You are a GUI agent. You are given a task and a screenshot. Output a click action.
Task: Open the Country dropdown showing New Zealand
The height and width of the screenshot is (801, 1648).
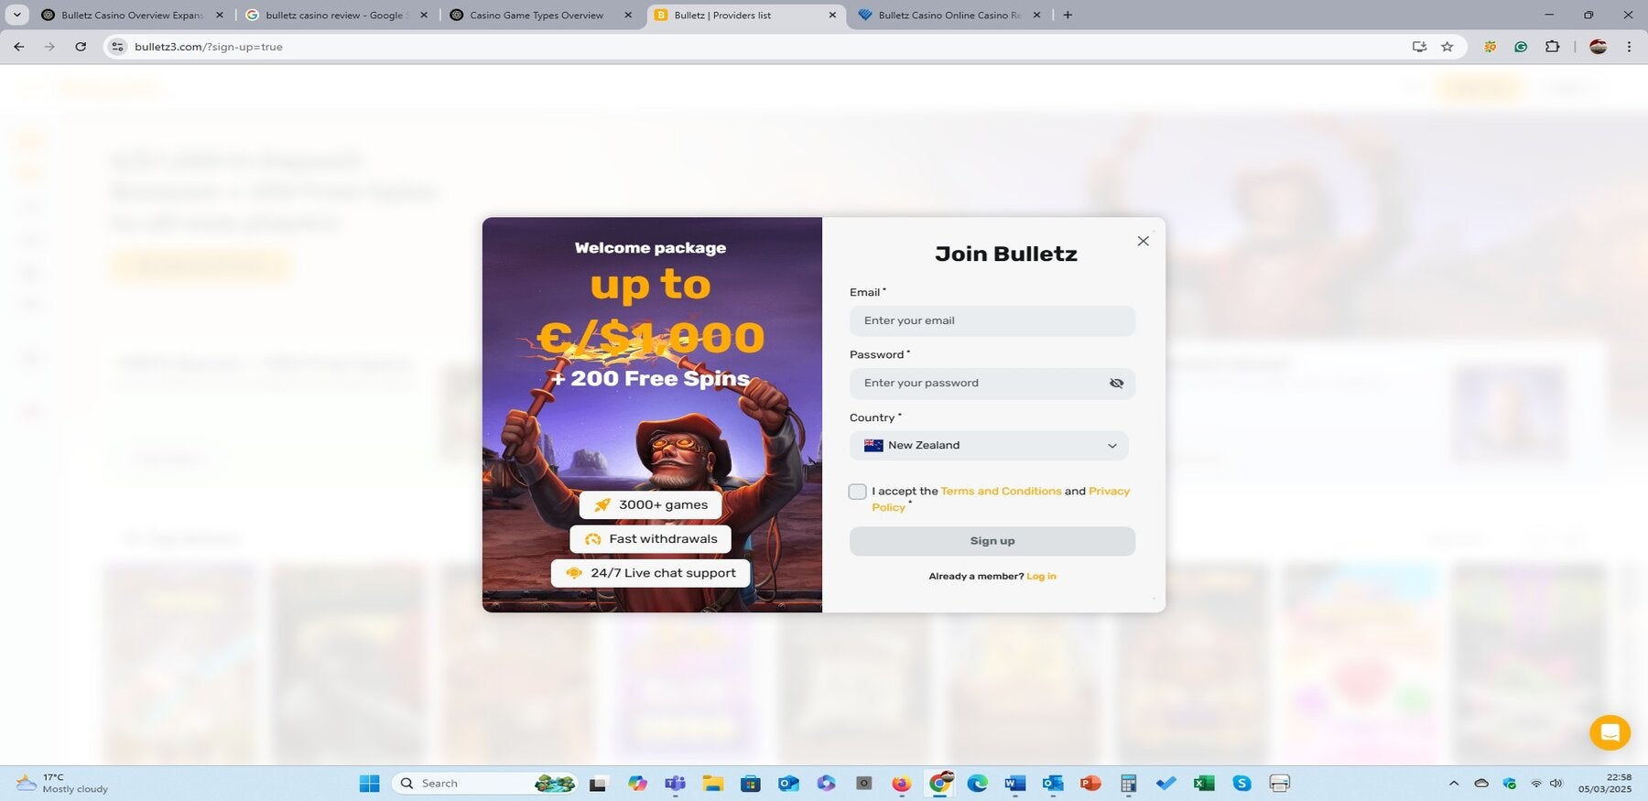(989, 446)
